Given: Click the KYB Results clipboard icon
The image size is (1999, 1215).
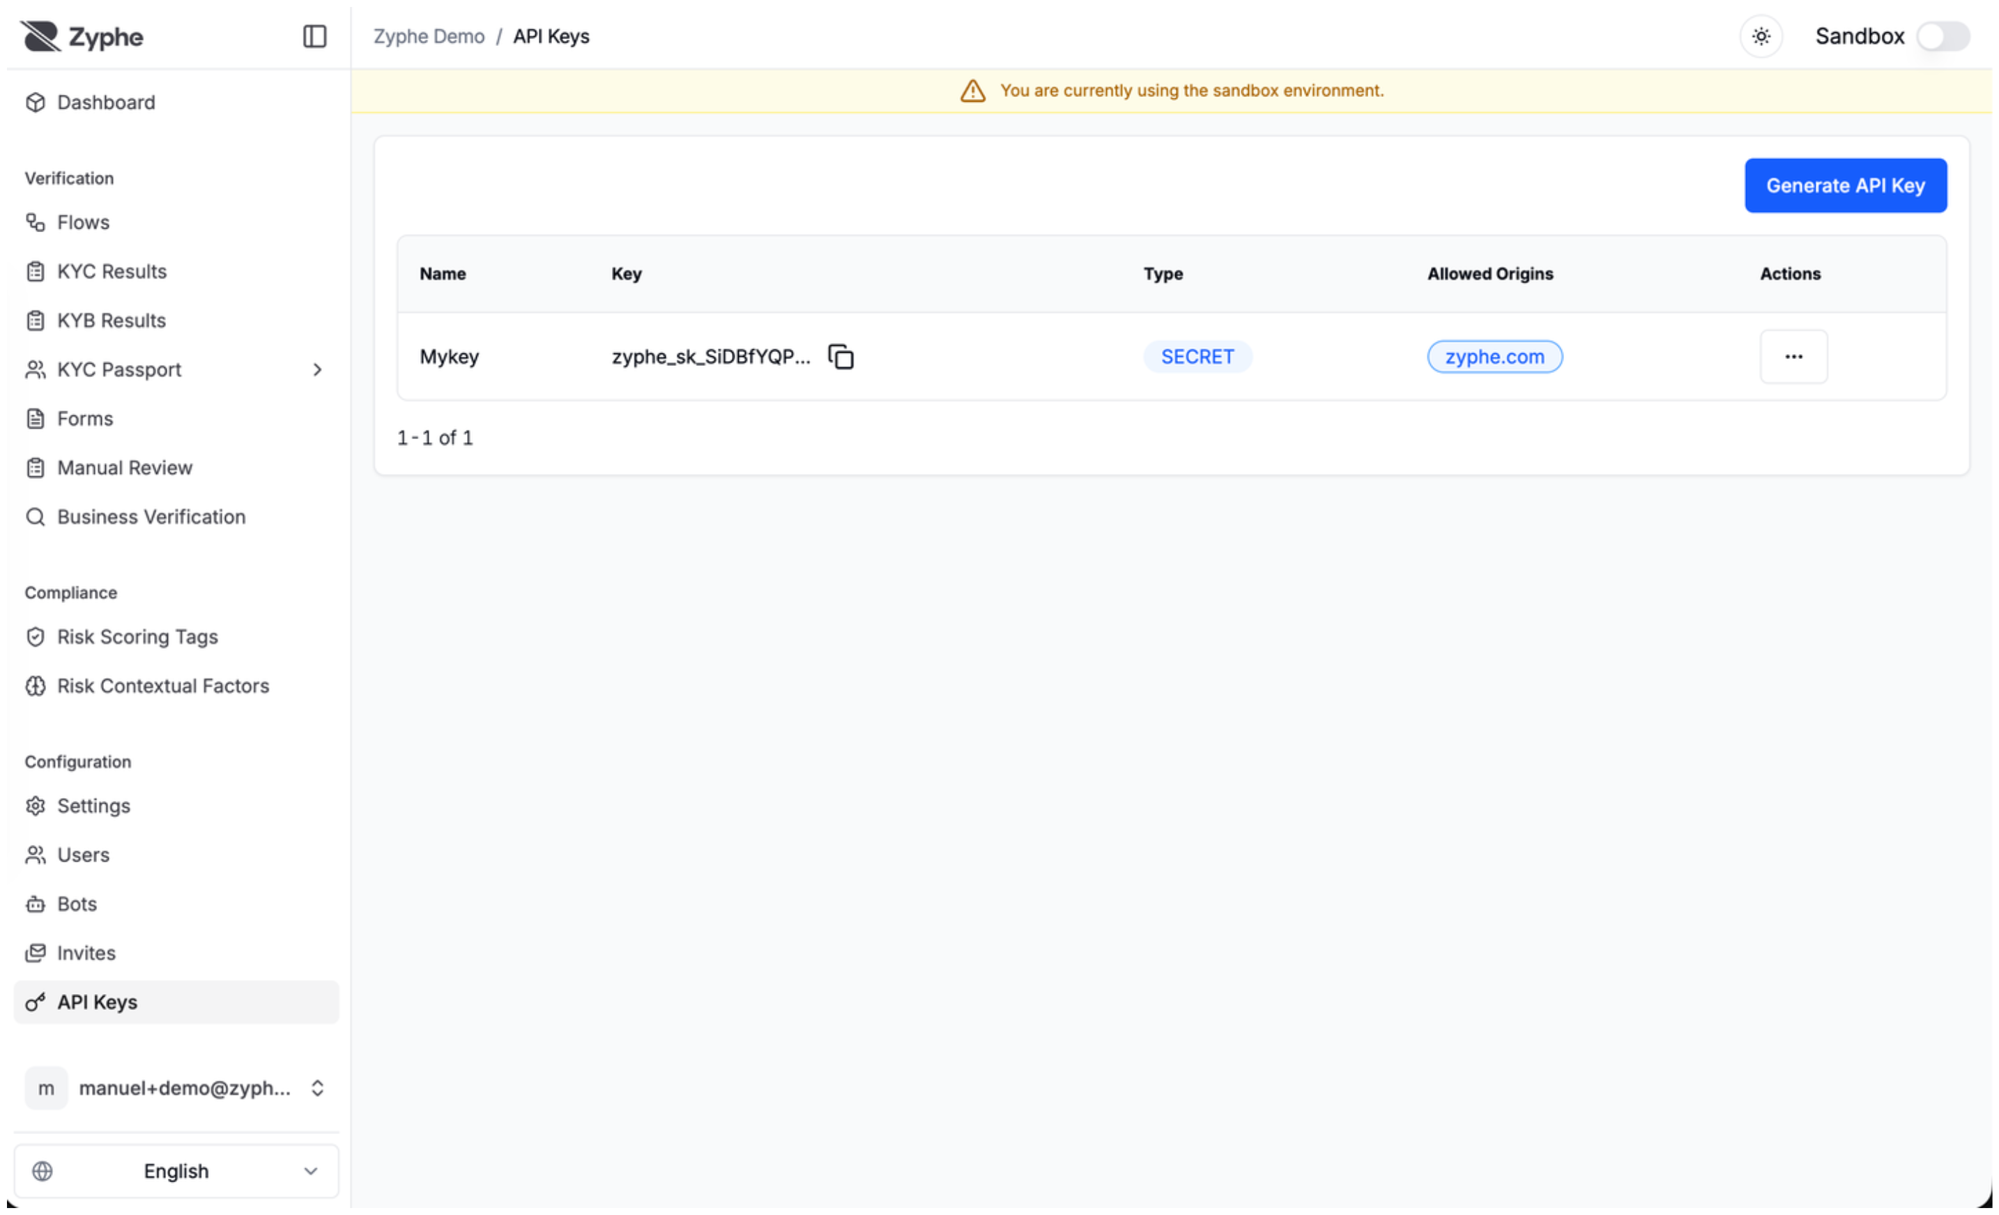Looking at the screenshot, I should [x=35, y=321].
